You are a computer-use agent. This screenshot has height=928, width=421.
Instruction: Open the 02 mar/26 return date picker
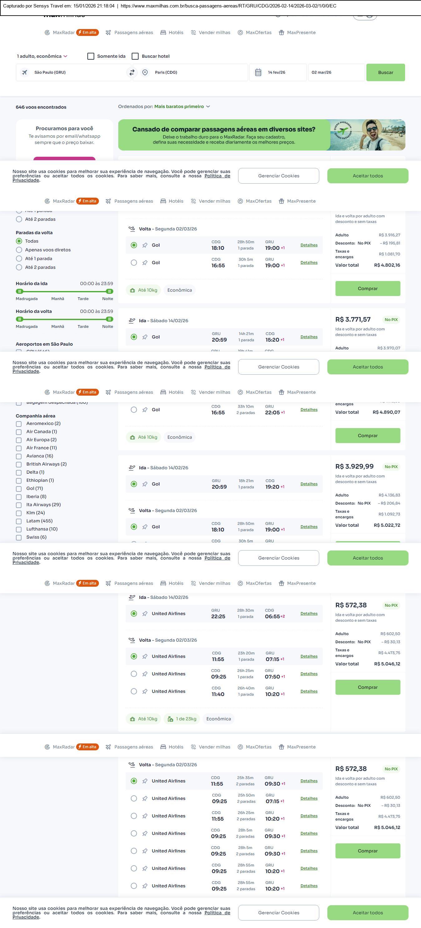click(x=336, y=72)
